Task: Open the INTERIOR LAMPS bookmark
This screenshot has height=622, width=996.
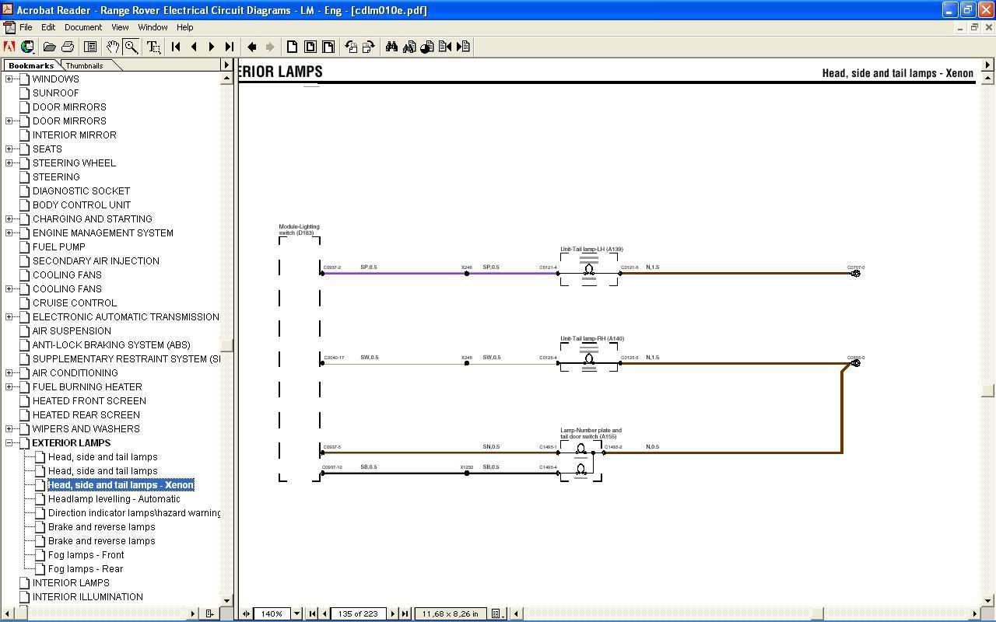Action: 71,582
